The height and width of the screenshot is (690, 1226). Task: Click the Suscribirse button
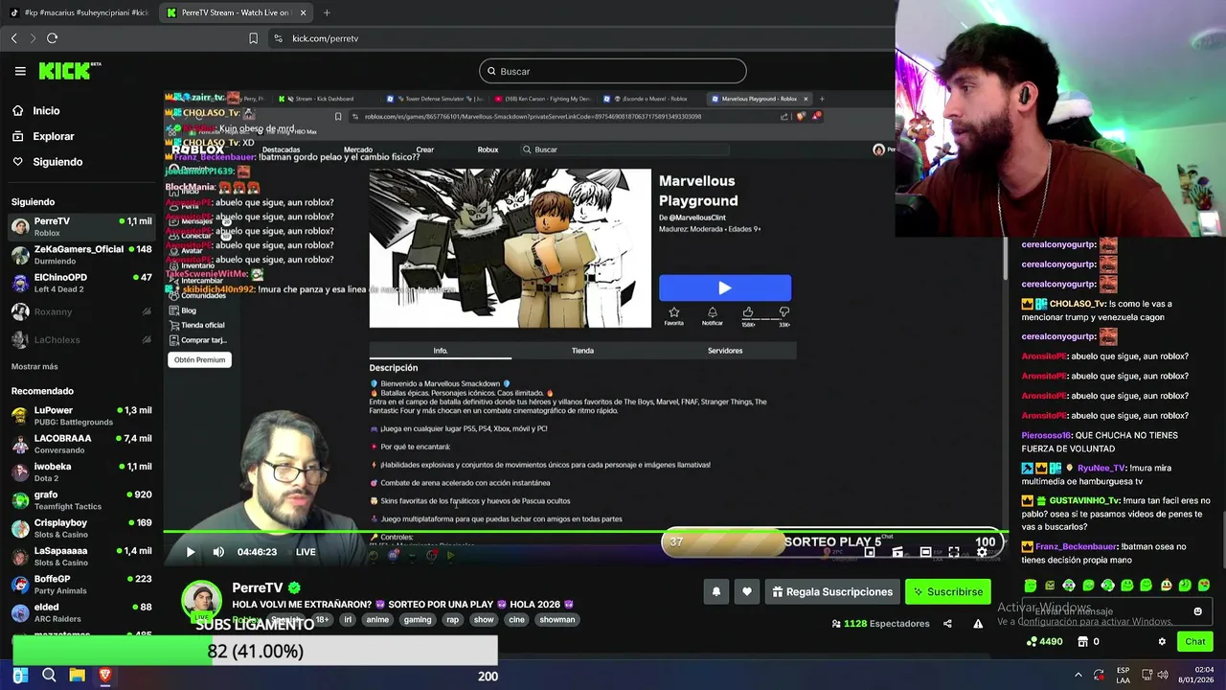tap(948, 592)
